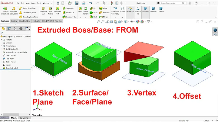The image size is (218, 122).
Task: Open the Curves tools
Action: coord(123,10)
